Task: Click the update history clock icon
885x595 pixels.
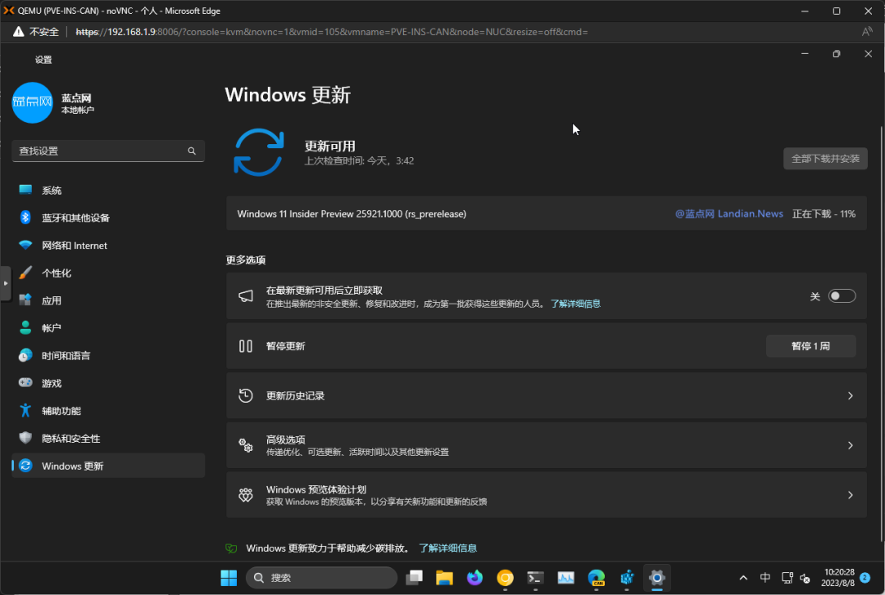Action: [246, 395]
